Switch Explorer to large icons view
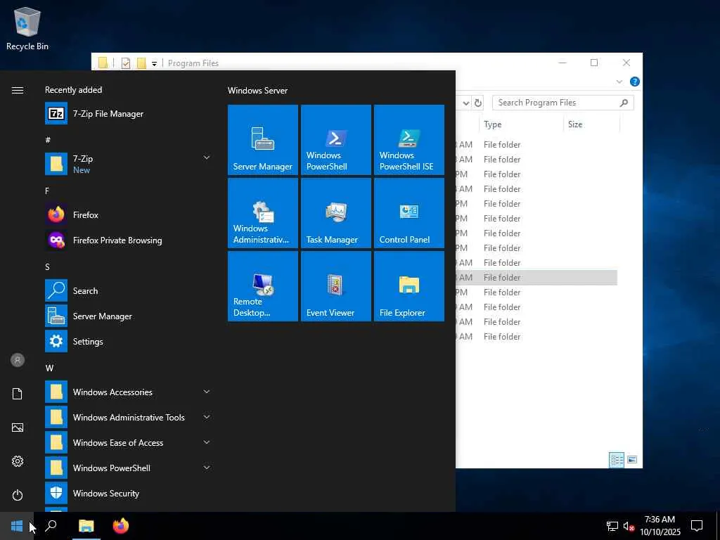The image size is (720, 540). click(632, 460)
